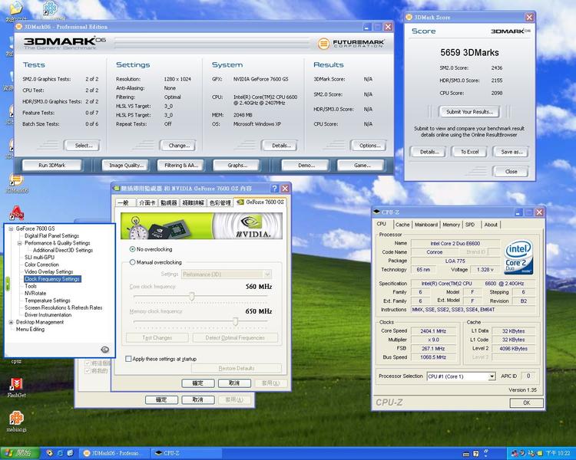Select SLI multi-GPU in the tree

39,257
